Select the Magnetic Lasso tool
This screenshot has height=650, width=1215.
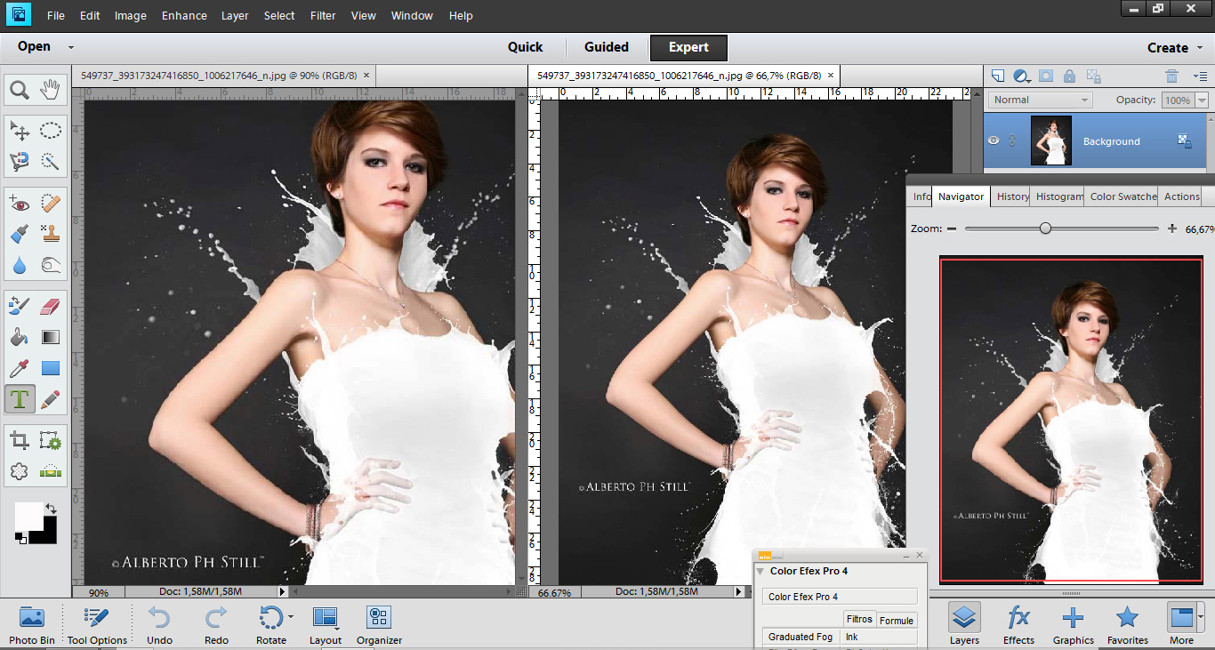(20, 162)
